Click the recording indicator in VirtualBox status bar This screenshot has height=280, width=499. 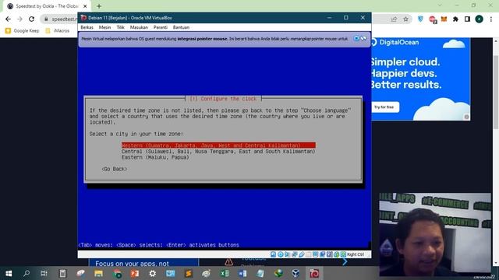click(322, 254)
